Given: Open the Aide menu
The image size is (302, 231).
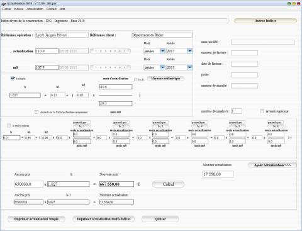Looking at the screenshot, I should 62,9.
